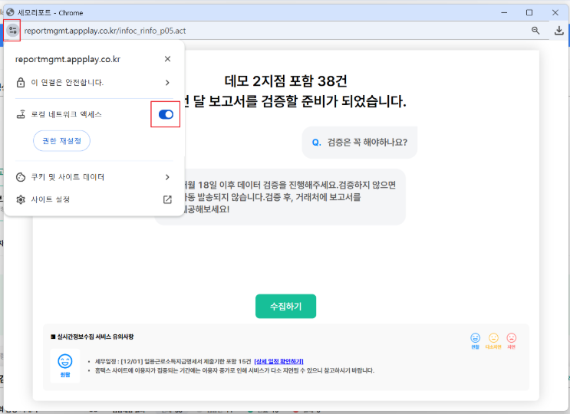Click the red 지연 face icon
The image size is (570, 414).
pyautogui.click(x=512, y=337)
